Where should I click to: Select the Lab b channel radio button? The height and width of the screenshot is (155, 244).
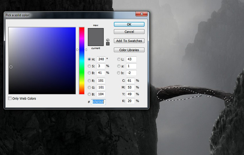[119, 73]
